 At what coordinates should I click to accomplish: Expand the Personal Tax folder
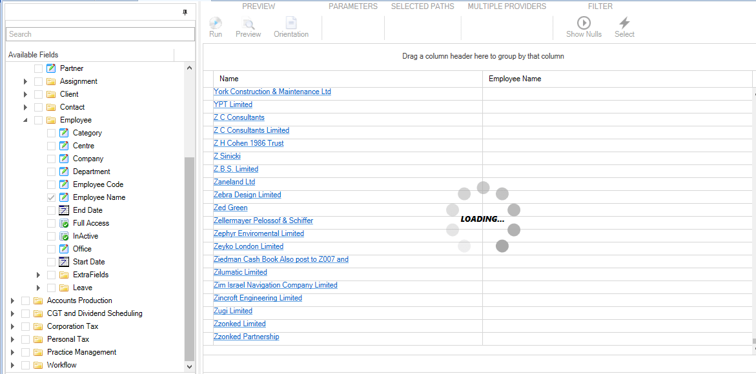coord(12,339)
